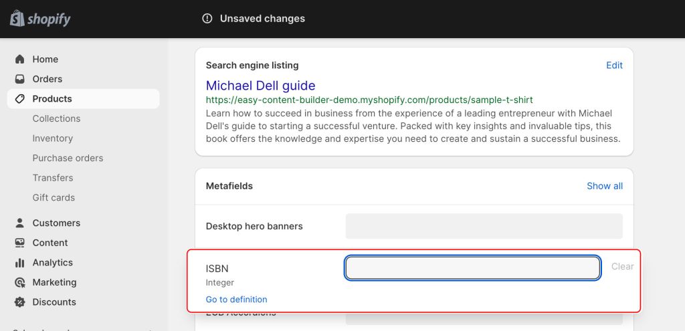Click the Analytics bar chart icon
685x331 pixels.
point(19,262)
